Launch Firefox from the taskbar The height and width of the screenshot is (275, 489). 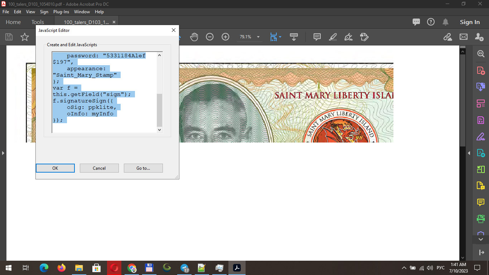click(62, 268)
